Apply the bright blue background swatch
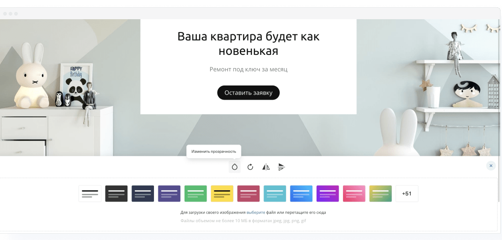 pos(301,193)
